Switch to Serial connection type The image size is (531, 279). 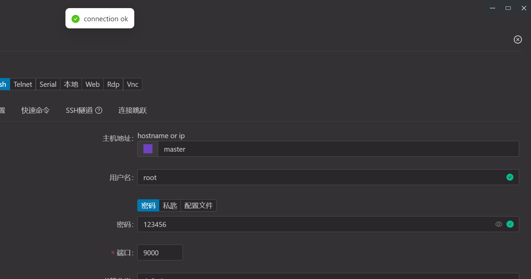[x=48, y=84]
